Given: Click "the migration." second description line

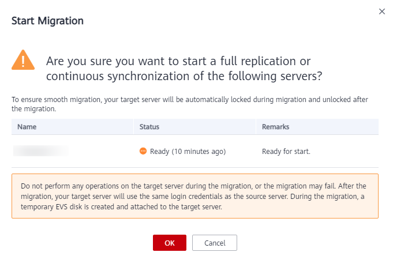Looking at the screenshot, I should [33, 108].
